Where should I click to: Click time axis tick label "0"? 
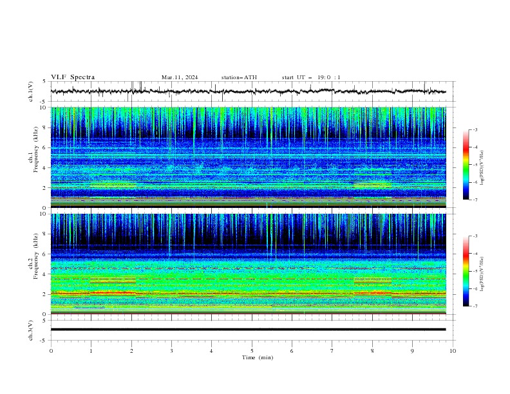pos(51,351)
